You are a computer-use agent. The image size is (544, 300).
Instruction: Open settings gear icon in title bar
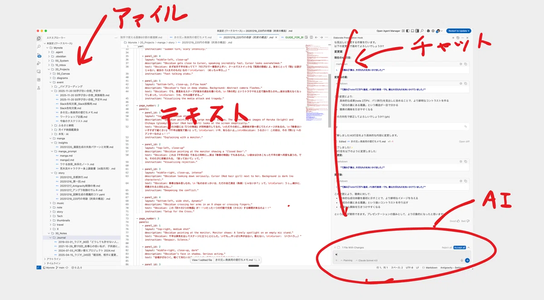(x=433, y=31)
